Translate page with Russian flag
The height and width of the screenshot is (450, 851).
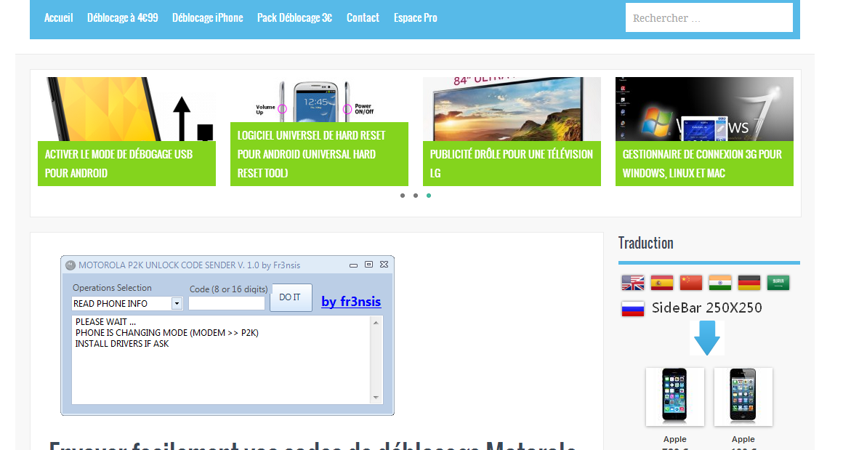click(633, 309)
